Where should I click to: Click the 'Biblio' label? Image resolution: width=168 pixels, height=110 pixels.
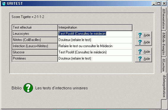(17, 88)
